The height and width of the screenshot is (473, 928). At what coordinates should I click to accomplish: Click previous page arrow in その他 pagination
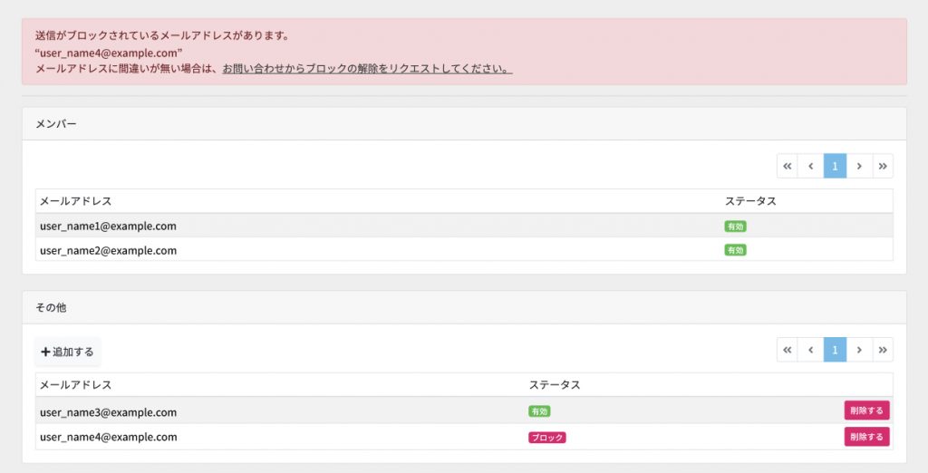811,350
